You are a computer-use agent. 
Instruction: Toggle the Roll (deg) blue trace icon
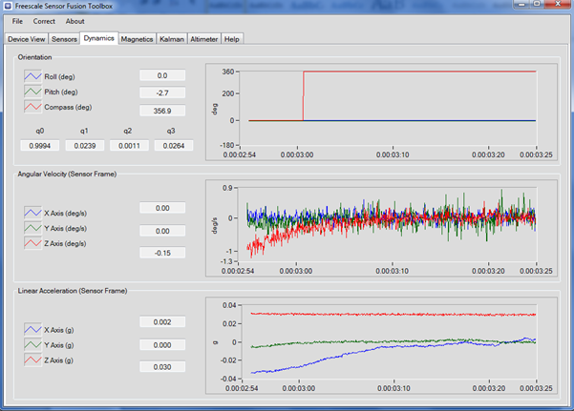(32, 76)
